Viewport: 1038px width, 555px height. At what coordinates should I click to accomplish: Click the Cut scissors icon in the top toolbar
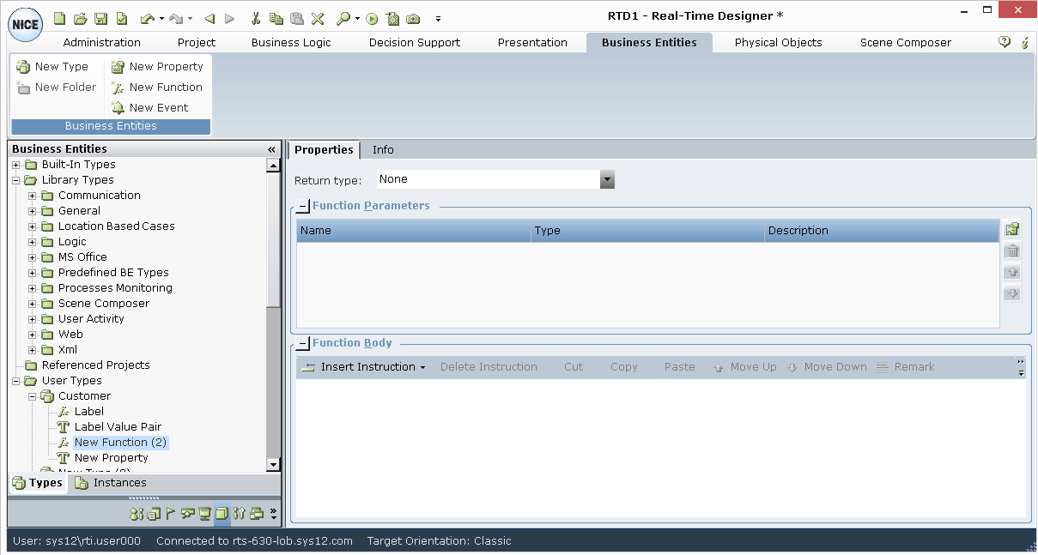pyautogui.click(x=256, y=18)
